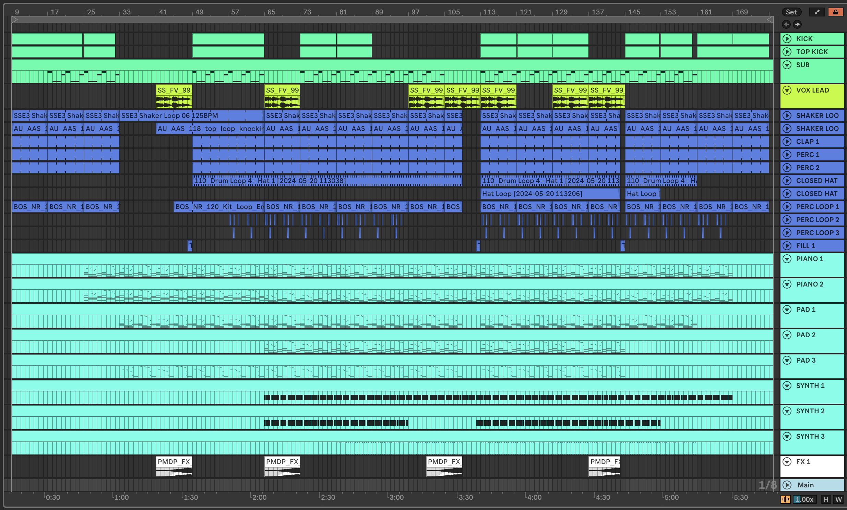Collapse the VOX LEAD track

pos(787,90)
